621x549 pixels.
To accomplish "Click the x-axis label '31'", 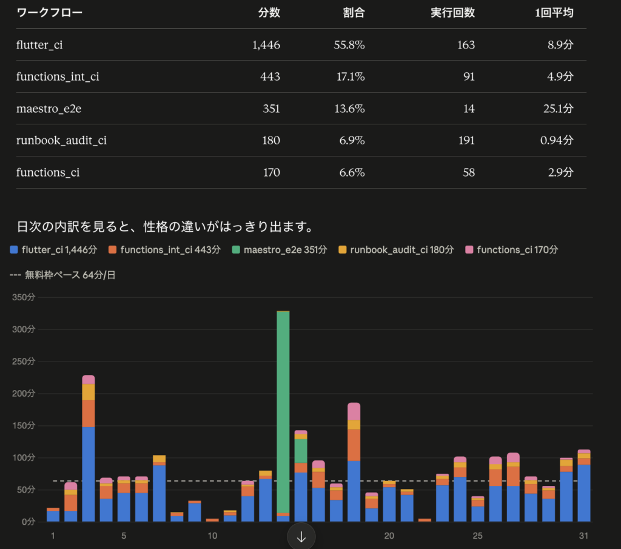I will (x=584, y=536).
